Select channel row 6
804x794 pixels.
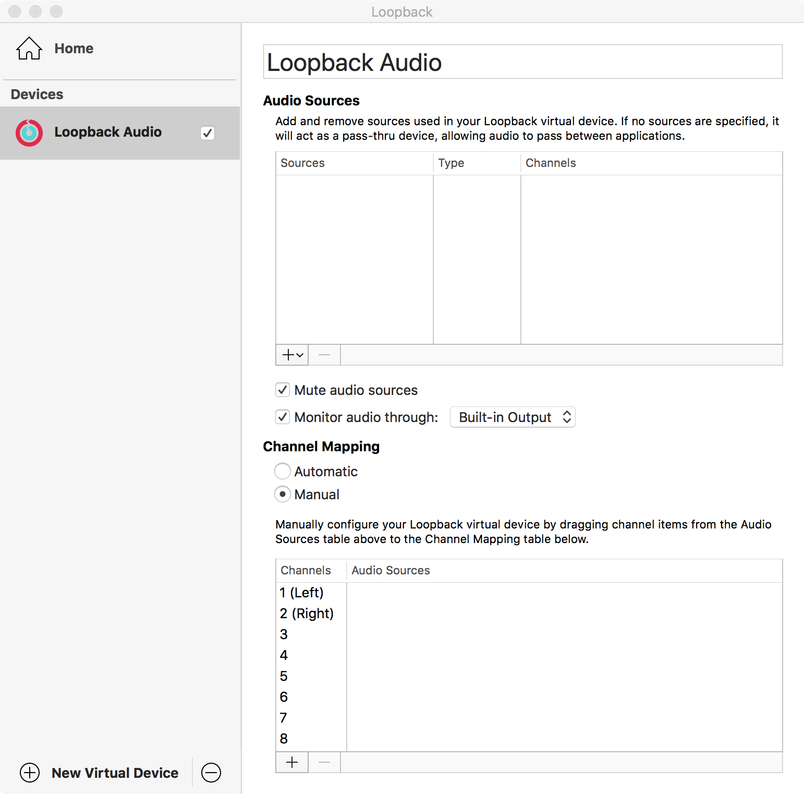click(529, 697)
